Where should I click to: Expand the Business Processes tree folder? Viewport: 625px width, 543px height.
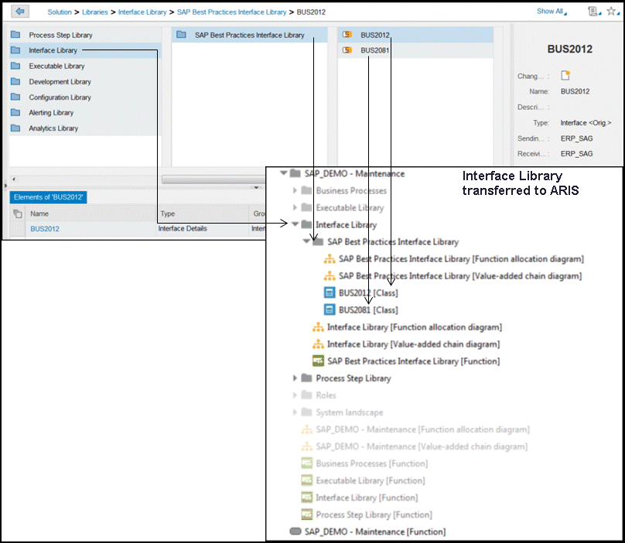pyautogui.click(x=295, y=190)
